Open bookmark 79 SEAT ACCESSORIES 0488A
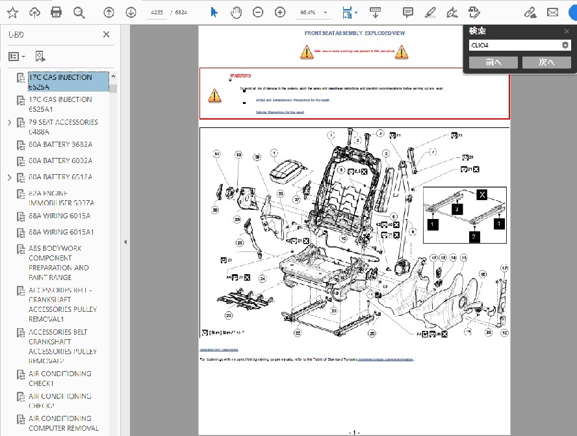Screen dimensions: 577x436 point(63,127)
